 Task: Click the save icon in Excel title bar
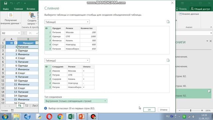5,3
